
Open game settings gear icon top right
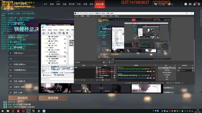199,4
